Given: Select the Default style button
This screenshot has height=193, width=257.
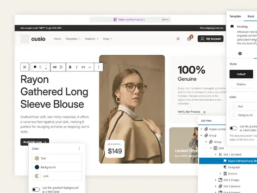Looking at the screenshot, I should pyautogui.click(x=241, y=74).
